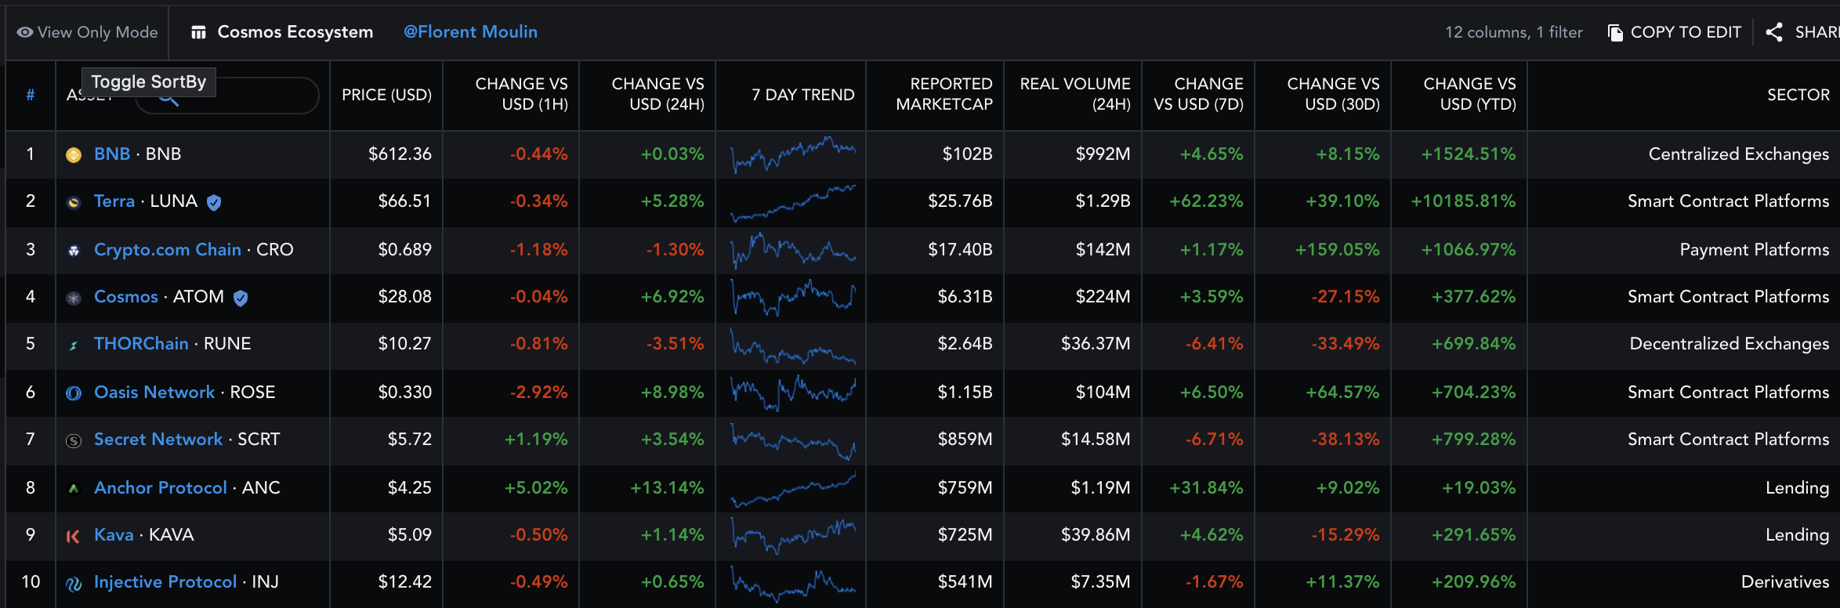Viewport: 1840px width, 608px height.
Task: Click the COPY TO EDIT button
Action: [1675, 32]
